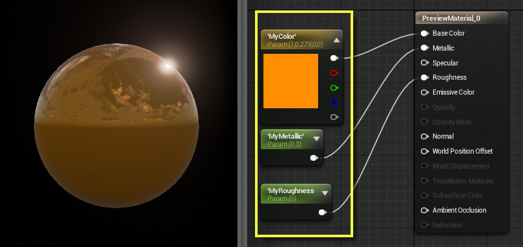
Task: Click the World Position Offset label
Action: 463,151
